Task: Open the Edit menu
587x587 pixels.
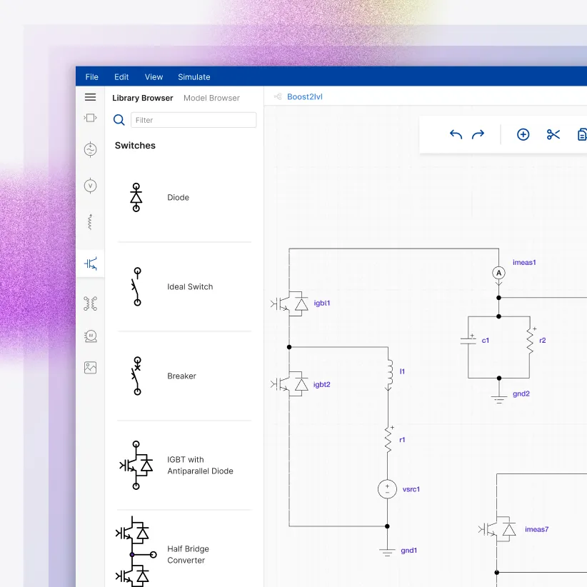Action: (x=121, y=77)
